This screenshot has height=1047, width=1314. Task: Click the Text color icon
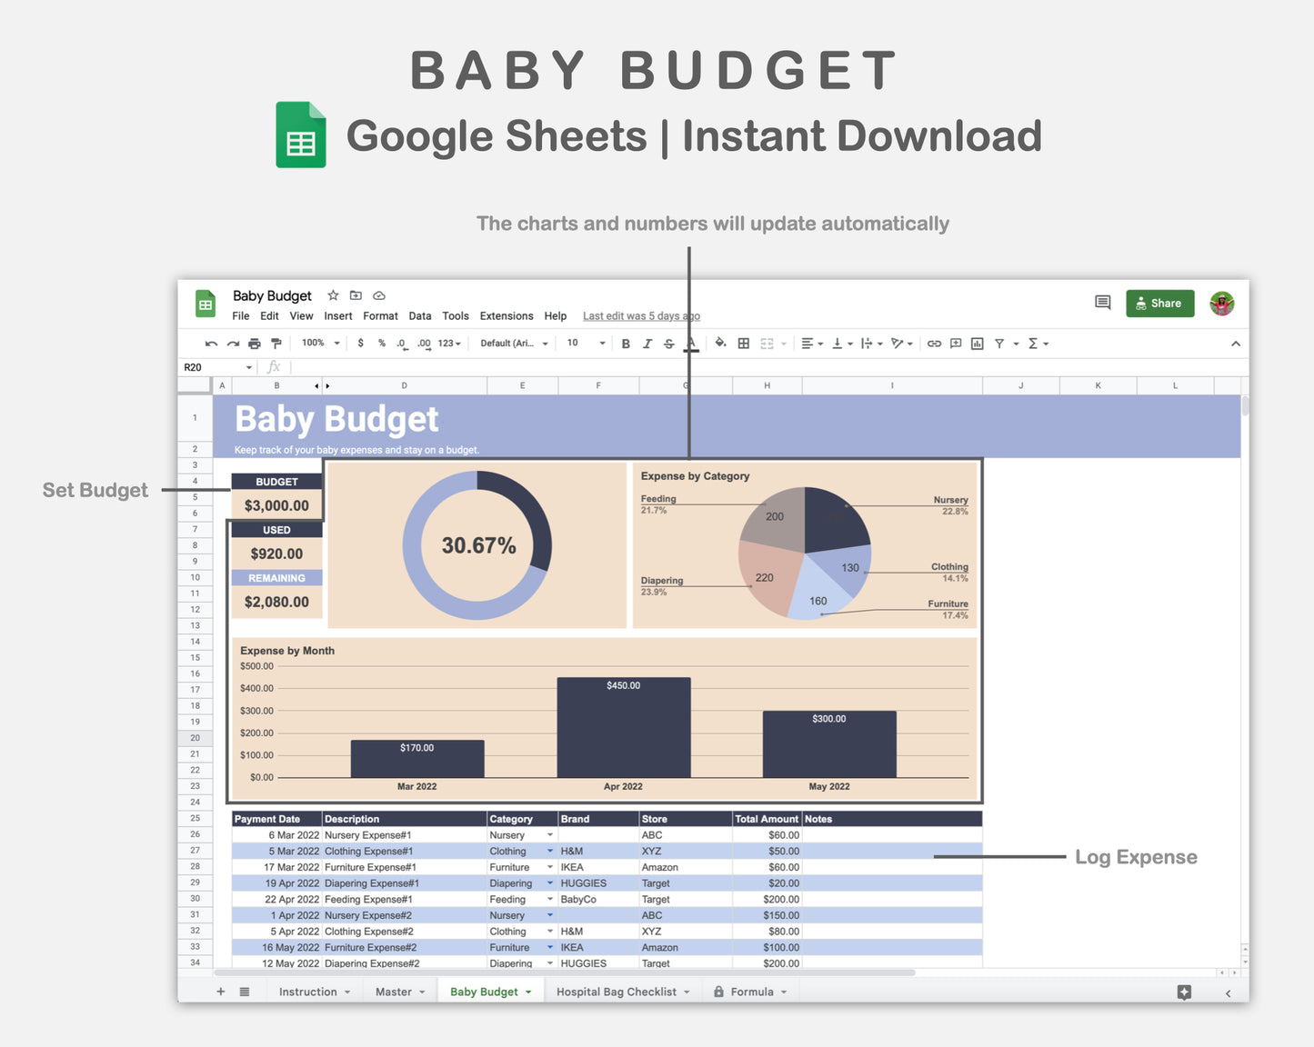tap(690, 344)
